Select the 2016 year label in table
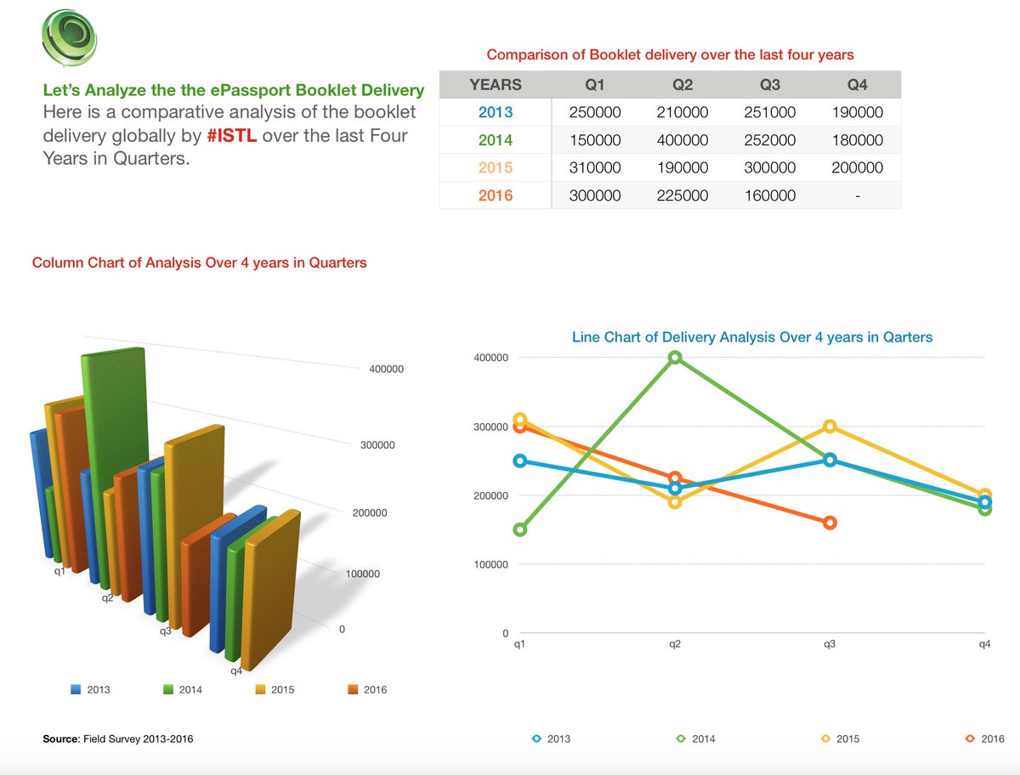This screenshot has width=1020, height=775. [496, 195]
